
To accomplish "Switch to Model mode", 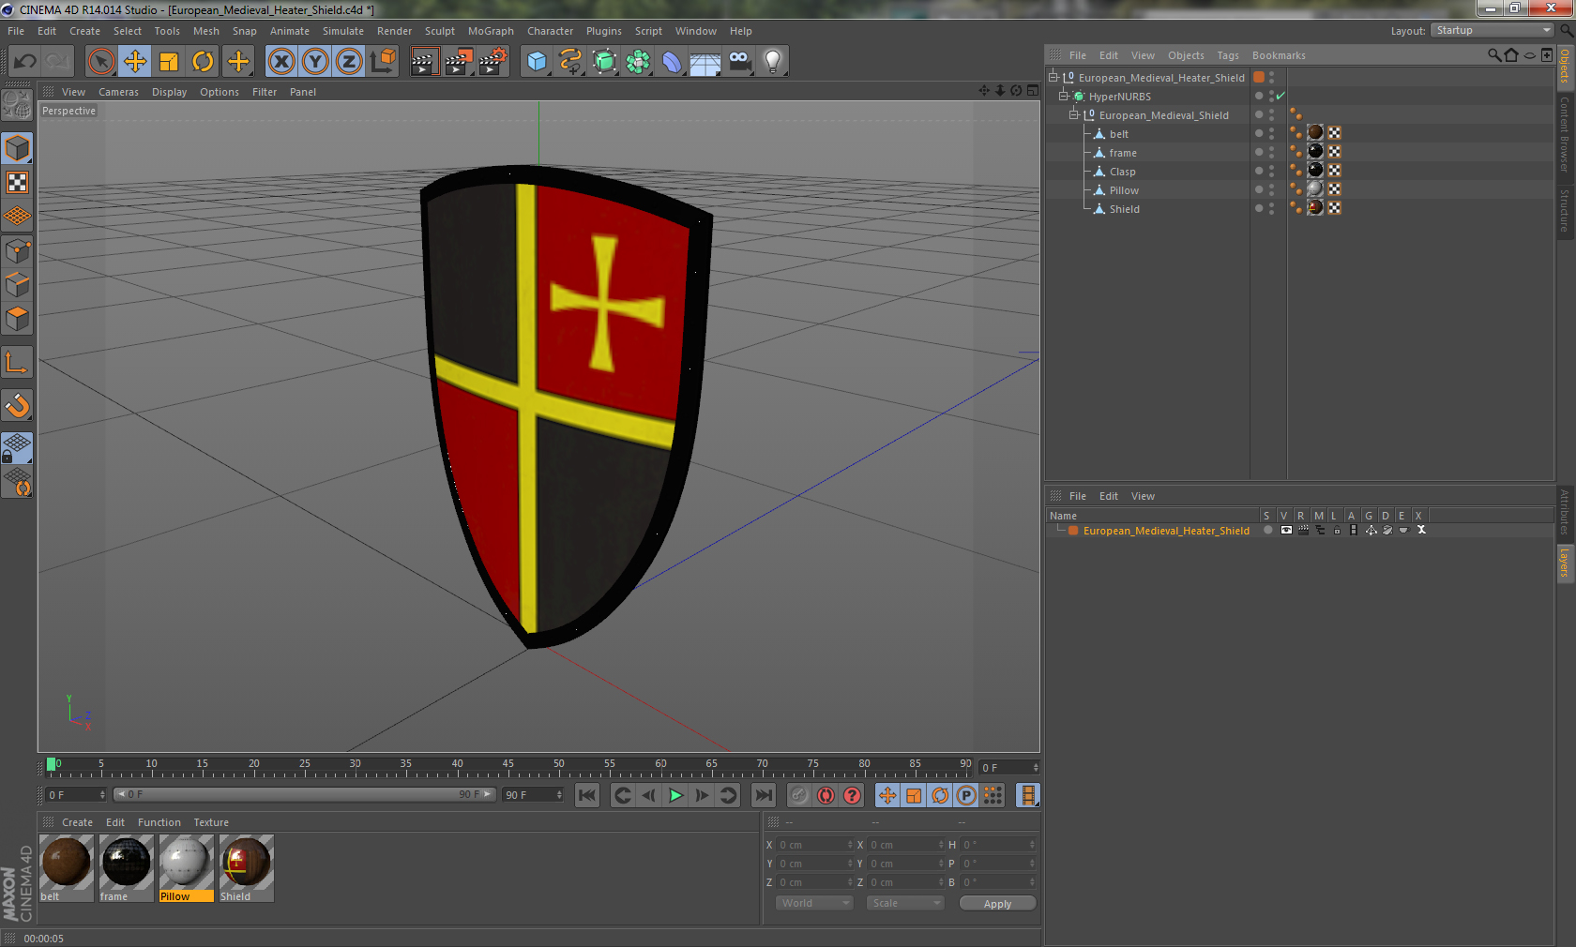I will click(x=17, y=148).
